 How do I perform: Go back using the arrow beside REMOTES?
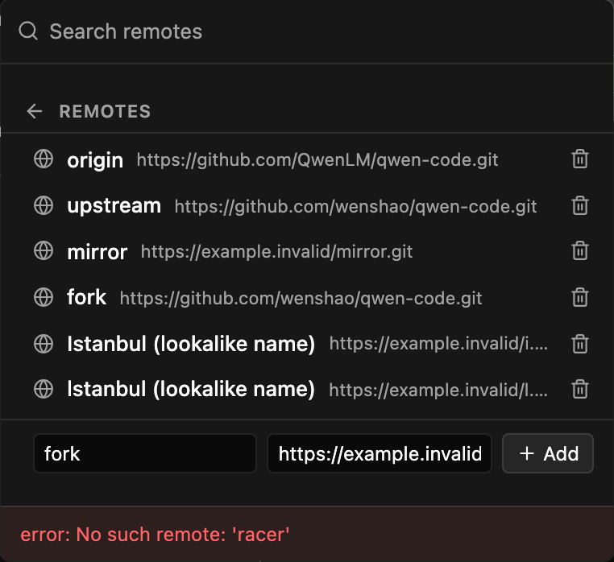coord(35,111)
